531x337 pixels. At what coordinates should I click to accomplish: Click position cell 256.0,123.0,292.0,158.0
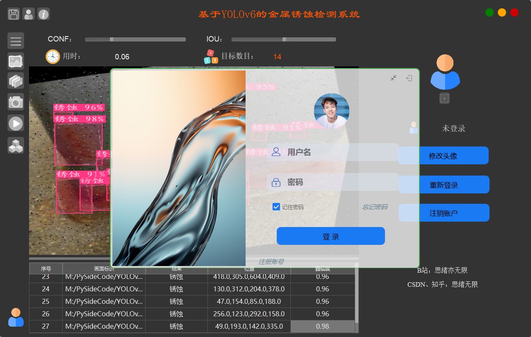pyautogui.click(x=249, y=314)
